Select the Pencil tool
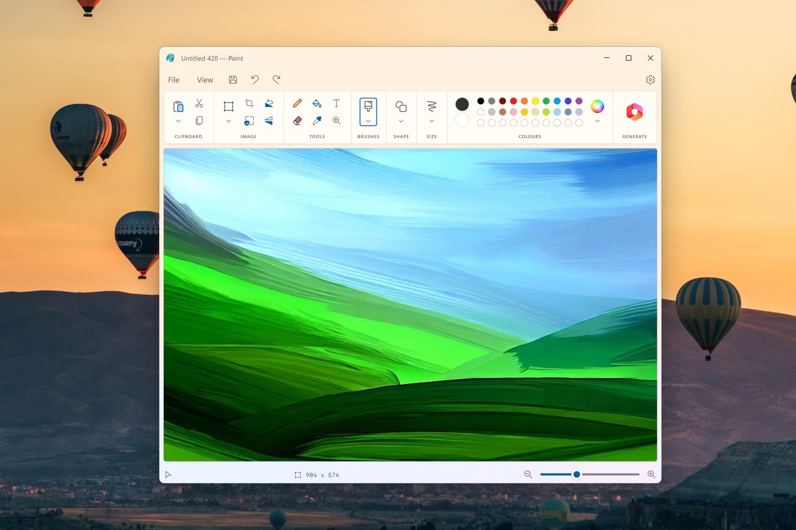 click(x=297, y=103)
